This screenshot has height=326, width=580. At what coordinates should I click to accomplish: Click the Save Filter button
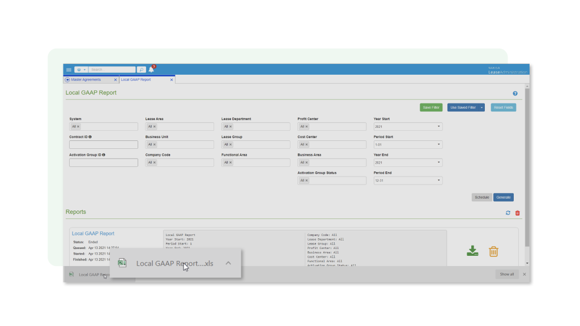(431, 108)
